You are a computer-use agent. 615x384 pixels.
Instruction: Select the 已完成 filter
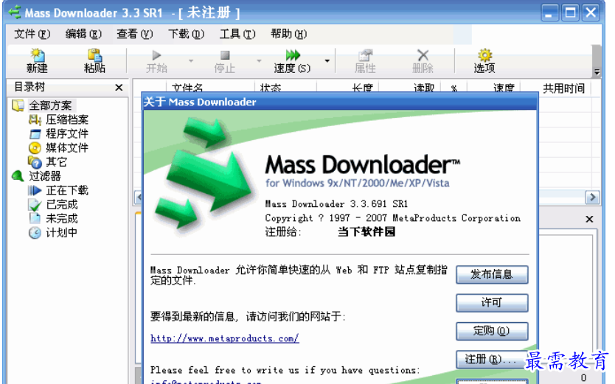62,205
